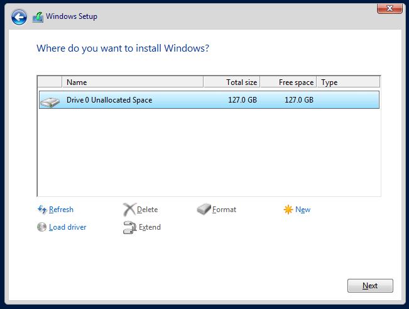Click the Format drive icon

tap(204, 209)
